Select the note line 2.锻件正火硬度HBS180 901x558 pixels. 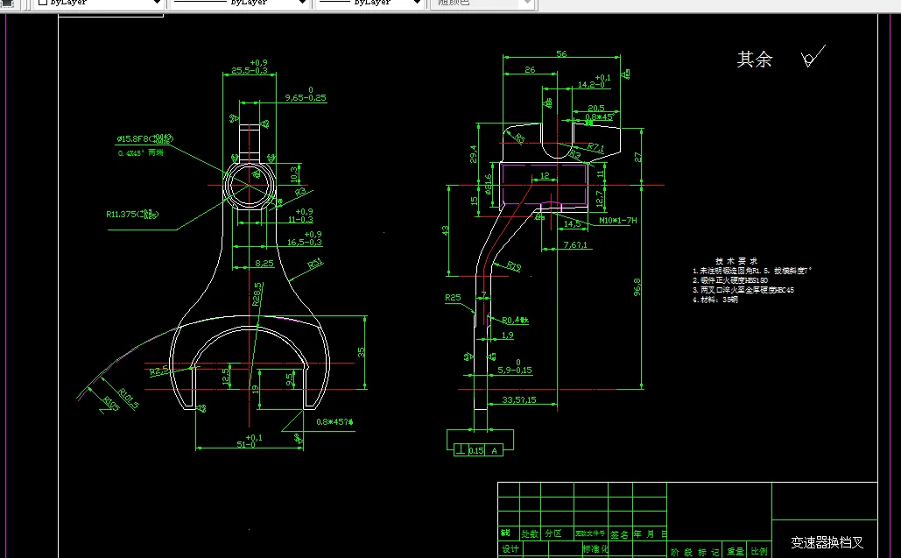click(x=729, y=280)
